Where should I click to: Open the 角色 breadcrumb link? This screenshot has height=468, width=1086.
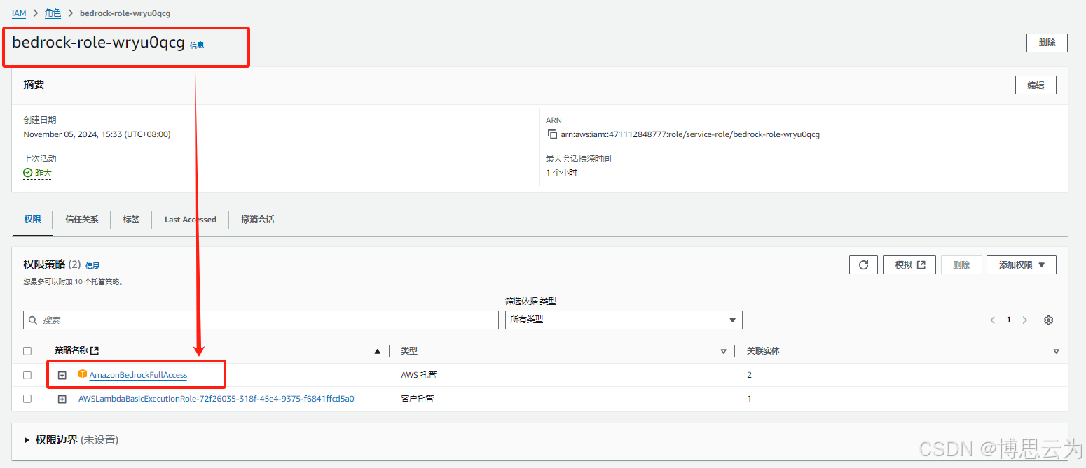click(x=53, y=13)
